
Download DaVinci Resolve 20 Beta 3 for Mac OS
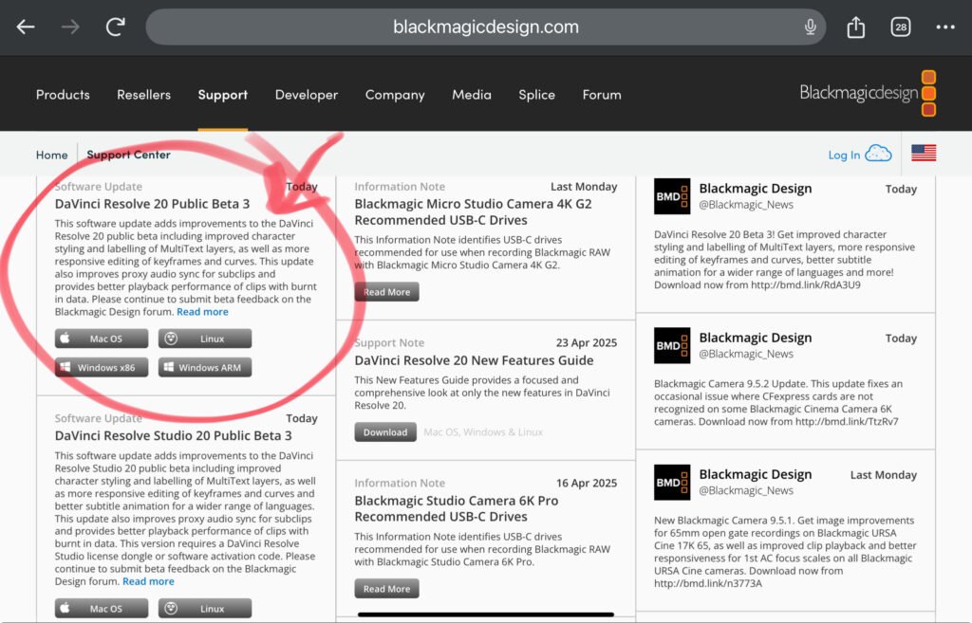[102, 339]
